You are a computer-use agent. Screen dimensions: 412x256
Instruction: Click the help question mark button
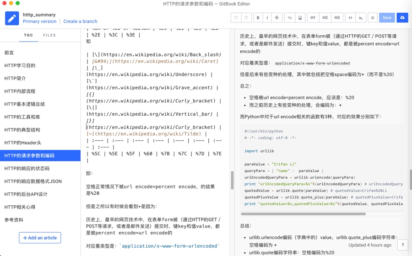(x=402, y=245)
